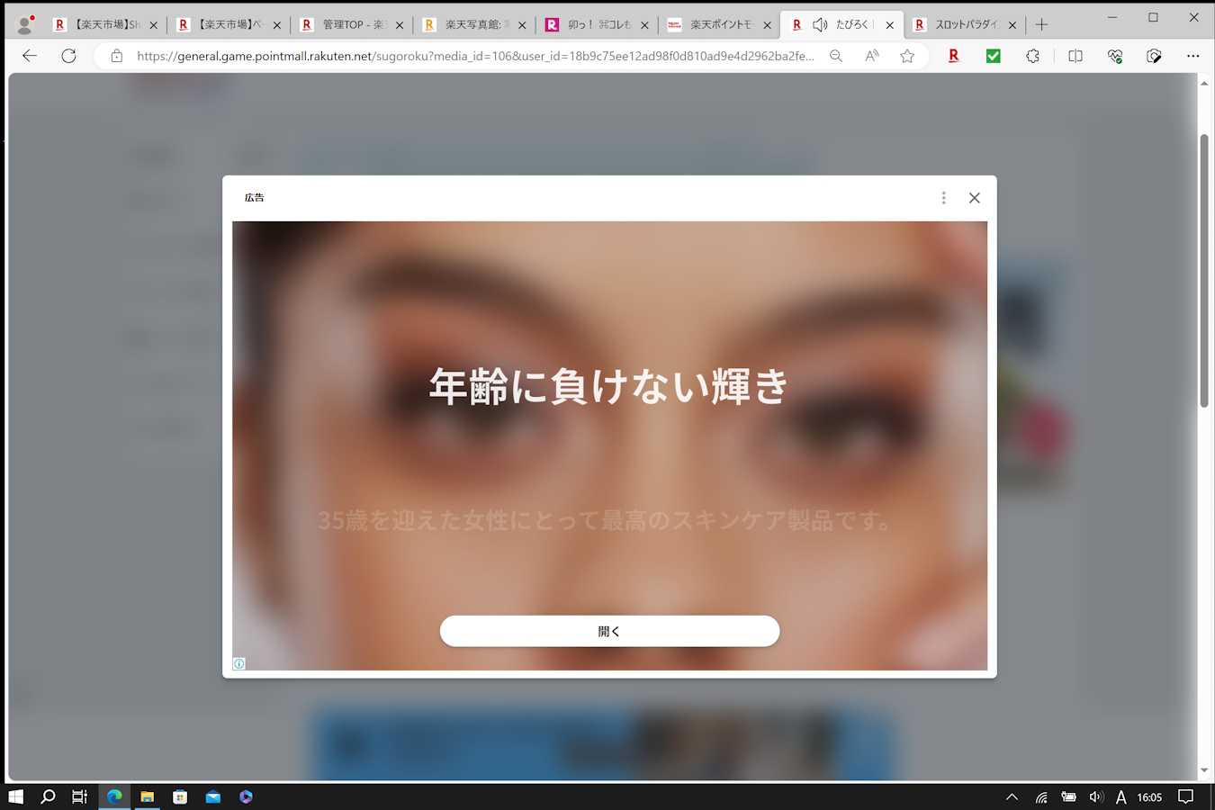Open Task View on the taskbar
This screenshot has height=810, width=1215.
(80, 796)
